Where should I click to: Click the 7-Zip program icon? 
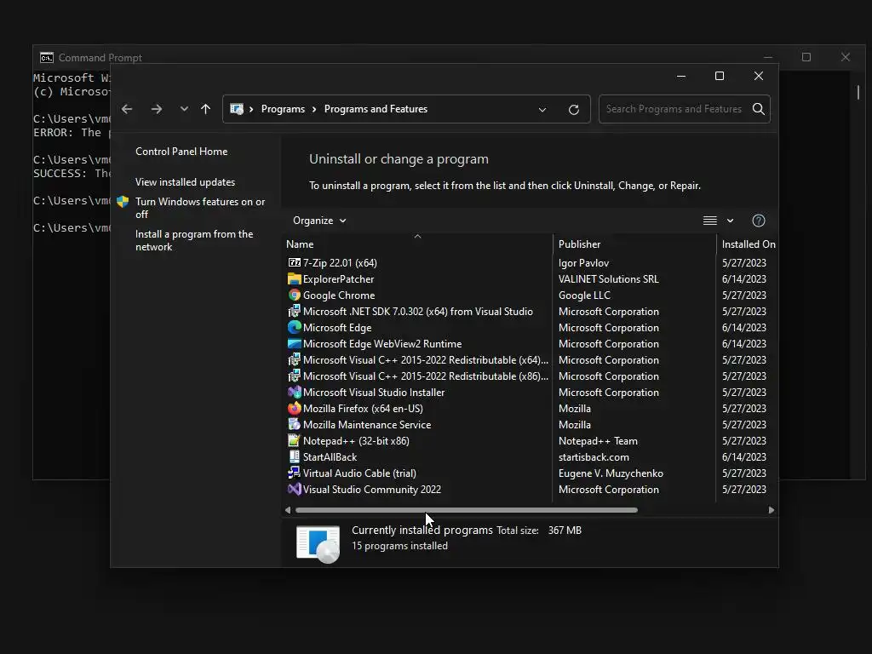tap(294, 262)
